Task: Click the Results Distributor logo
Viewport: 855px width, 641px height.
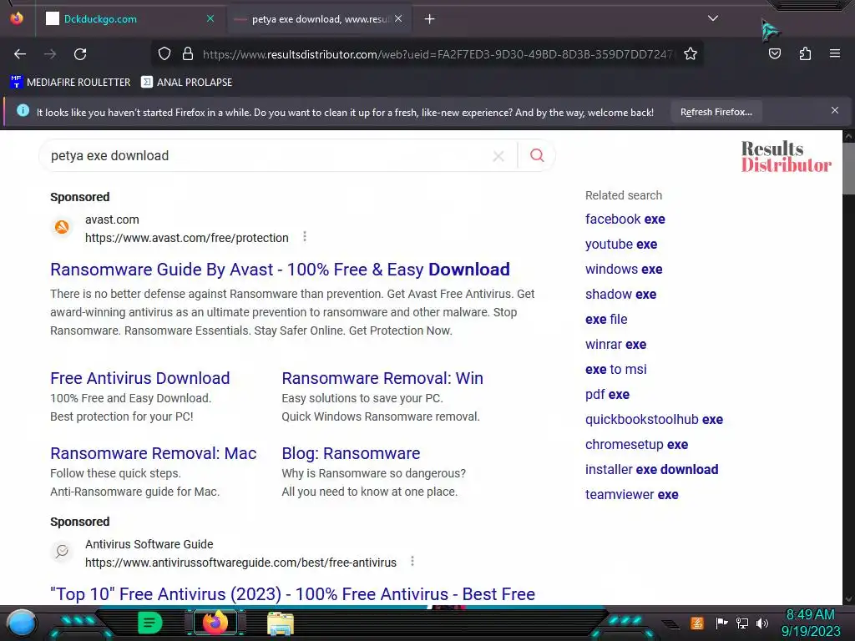Action: point(786,156)
